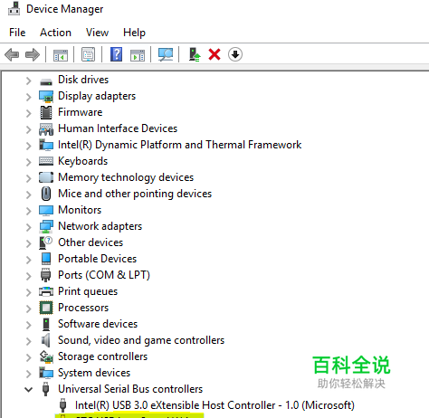This screenshot has height=418, width=429.
Task: Click the Device Manager title bar icon
Action: (14, 8)
